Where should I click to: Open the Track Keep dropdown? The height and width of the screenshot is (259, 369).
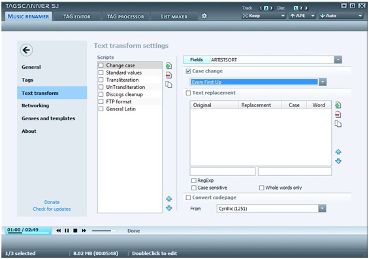(x=264, y=16)
